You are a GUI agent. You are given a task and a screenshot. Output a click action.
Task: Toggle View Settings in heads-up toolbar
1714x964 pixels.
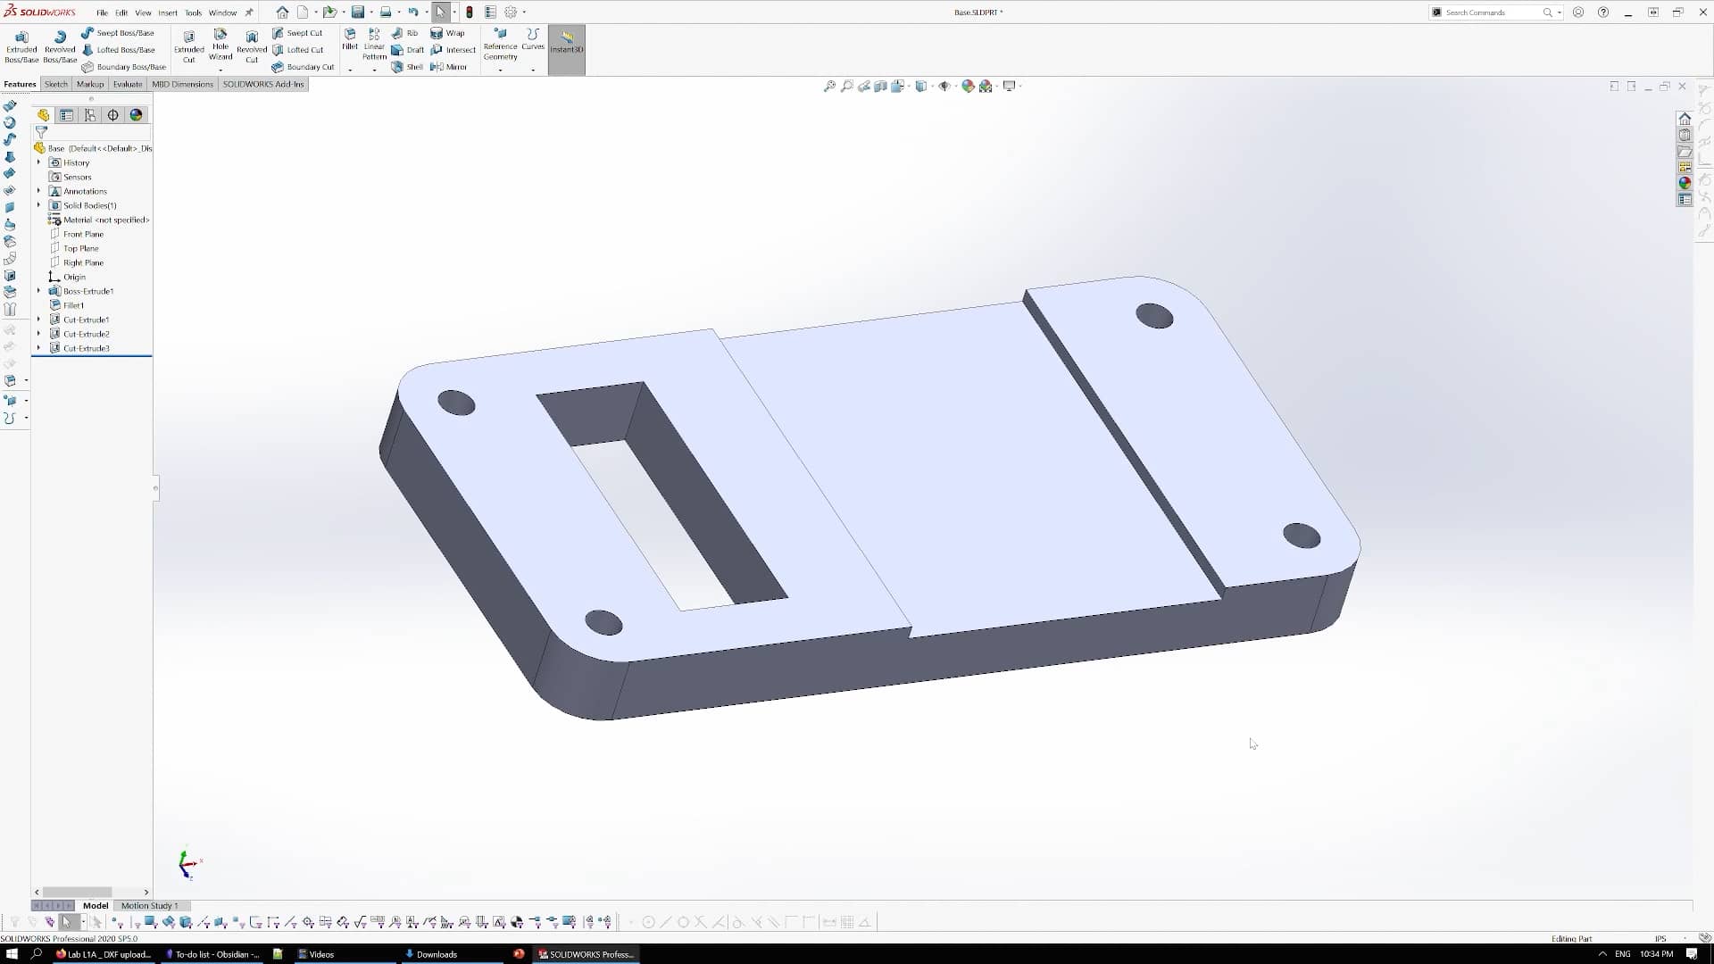tap(1010, 86)
